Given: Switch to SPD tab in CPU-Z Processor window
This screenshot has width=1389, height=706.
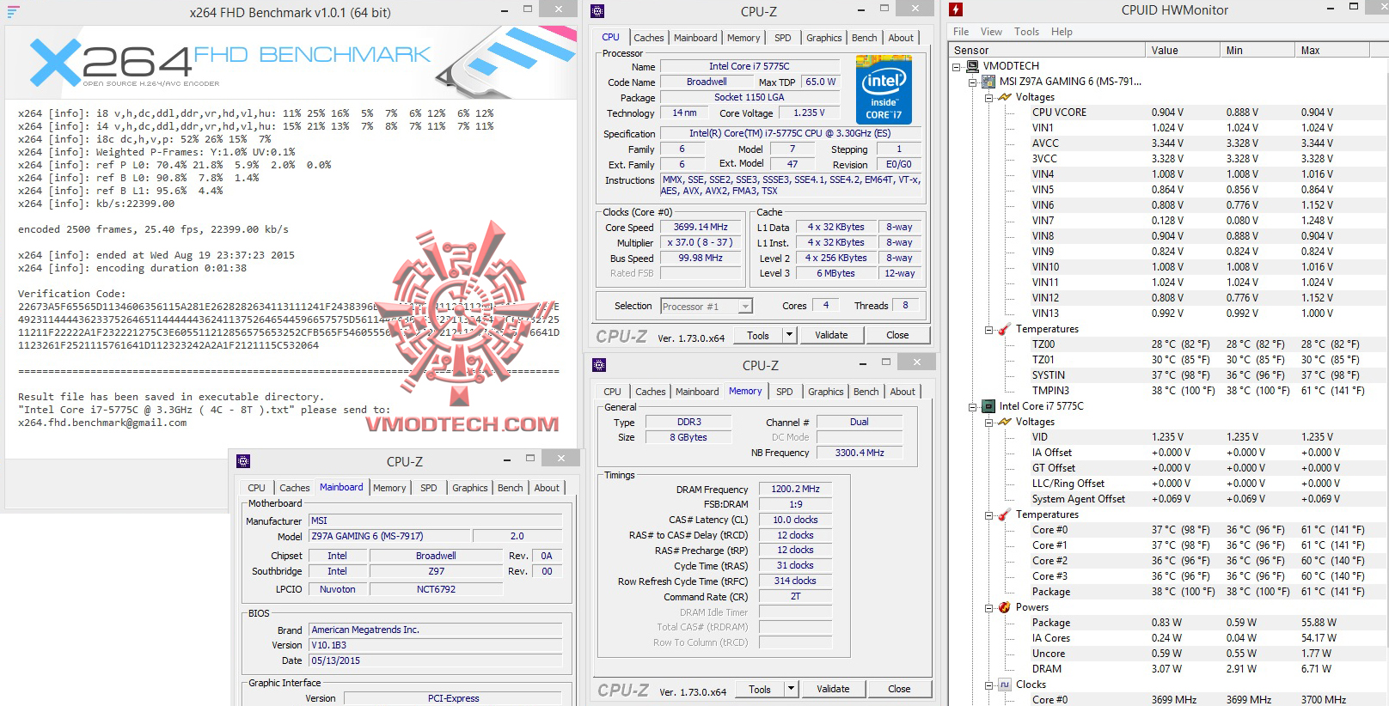Looking at the screenshot, I should point(782,38).
